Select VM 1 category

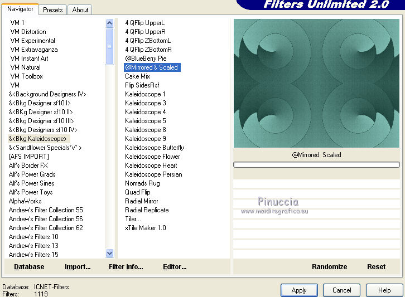point(17,23)
